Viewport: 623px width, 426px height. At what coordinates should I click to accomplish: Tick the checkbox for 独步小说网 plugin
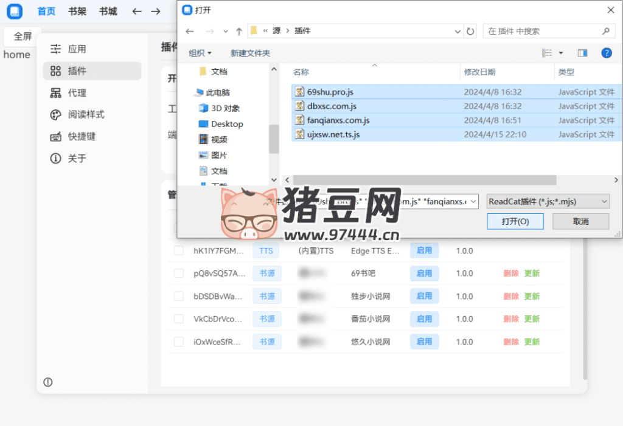coord(179,296)
